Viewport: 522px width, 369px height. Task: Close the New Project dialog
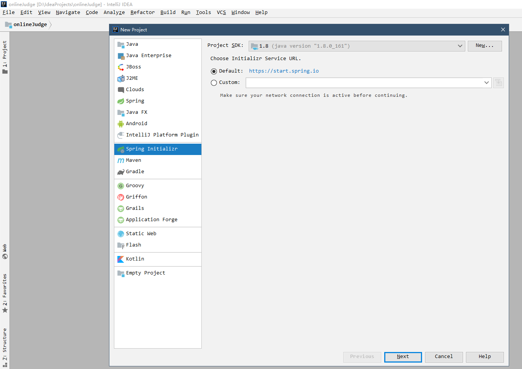pyautogui.click(x=503, y=29)
